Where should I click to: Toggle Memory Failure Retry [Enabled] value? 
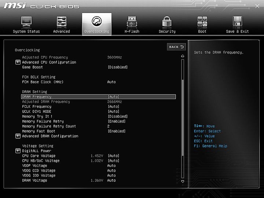[117, 121]
